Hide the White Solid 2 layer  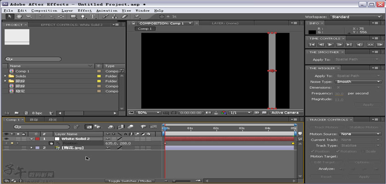[6, 138]
